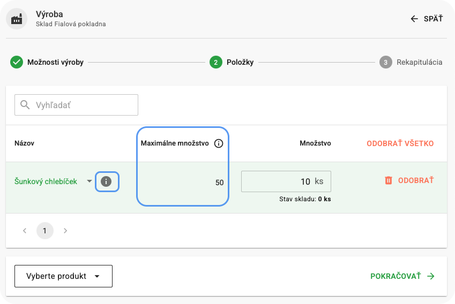Click the trash bin remove icon
The width and height of the screenshot is (455, 304).
(x=389, y=181)
